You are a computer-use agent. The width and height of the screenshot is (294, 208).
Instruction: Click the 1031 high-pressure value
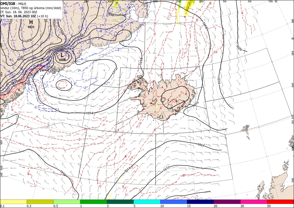pyautogui.click(x=31, y=27)
